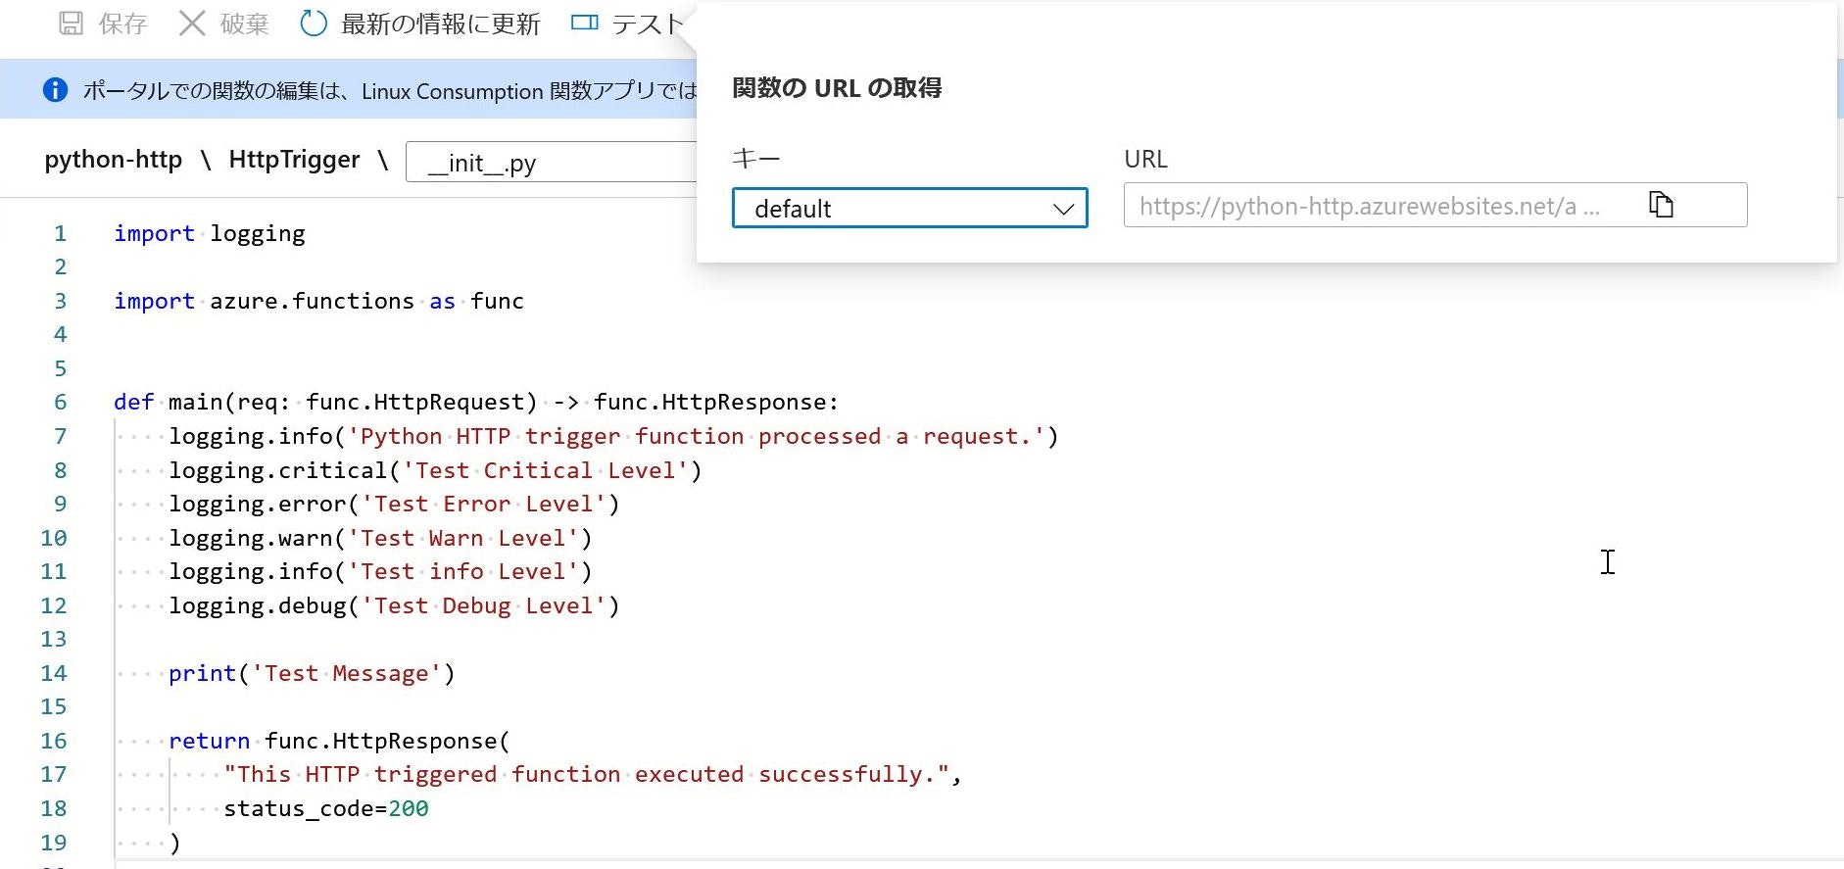Click 破棄 discard button label
The height and width of the screenshot is (869, 1844).
click(244, 24)
